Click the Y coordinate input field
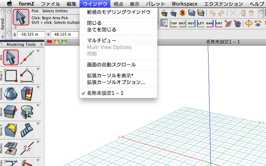The image size is (266, 166). [65, 34]
